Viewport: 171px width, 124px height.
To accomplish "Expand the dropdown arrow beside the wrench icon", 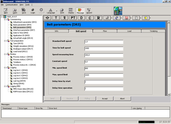I will (x=111, y=18).
